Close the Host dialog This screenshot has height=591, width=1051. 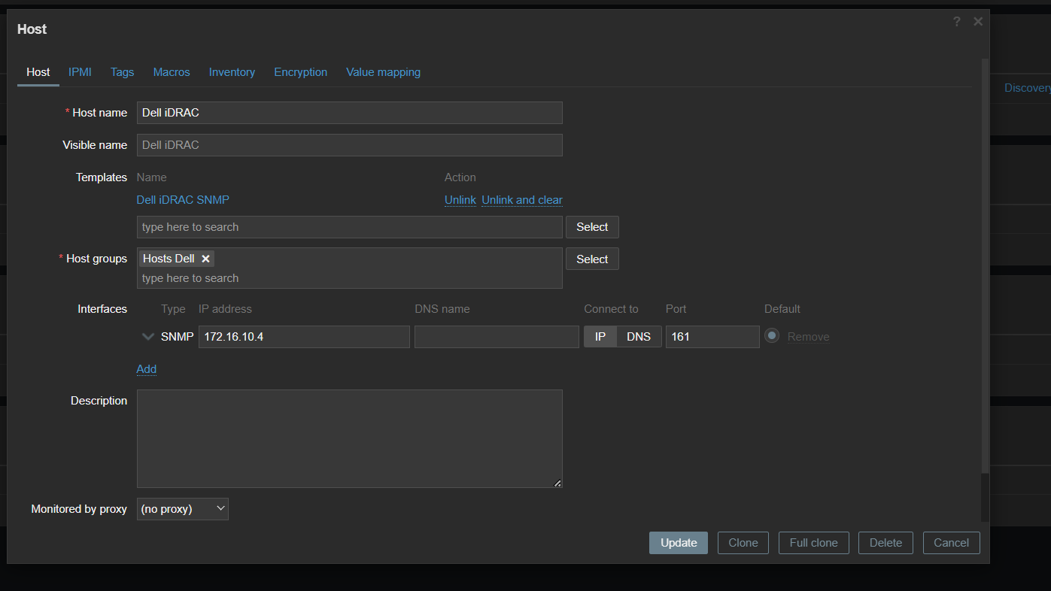point(977,22)
